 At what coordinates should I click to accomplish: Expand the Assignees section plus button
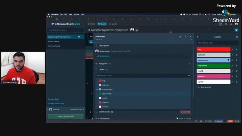pyautogui.click(x=190, y=63)
